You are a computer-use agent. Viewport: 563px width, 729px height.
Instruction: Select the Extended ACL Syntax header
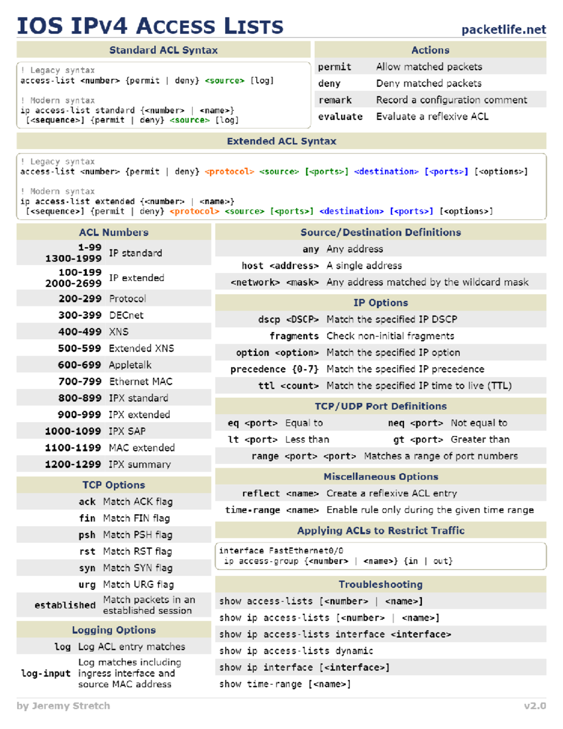[x=281, y=141]
